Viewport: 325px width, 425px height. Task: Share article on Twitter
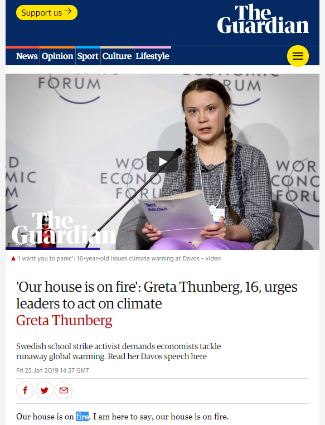(45, 390)
